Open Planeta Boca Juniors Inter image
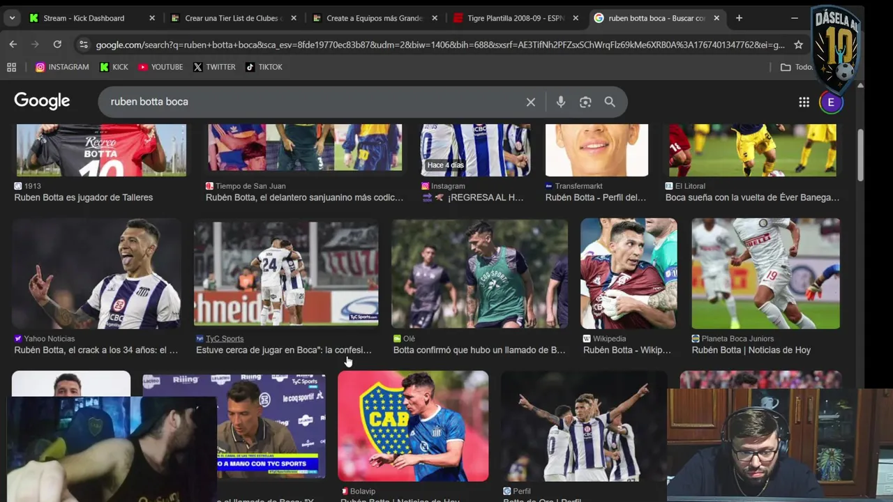Viewport: 893px width, 502px height. 765,273
